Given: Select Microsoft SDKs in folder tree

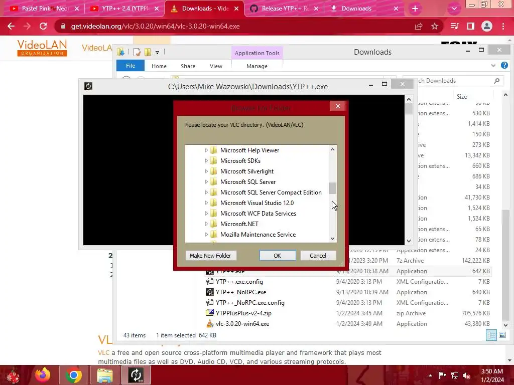Looking at the screenshot, I should (240, 161).
